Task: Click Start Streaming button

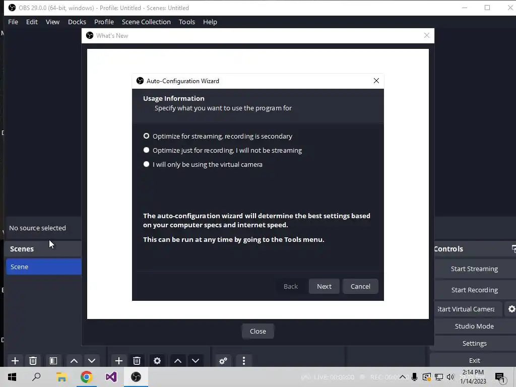Action: pos(474,269)
